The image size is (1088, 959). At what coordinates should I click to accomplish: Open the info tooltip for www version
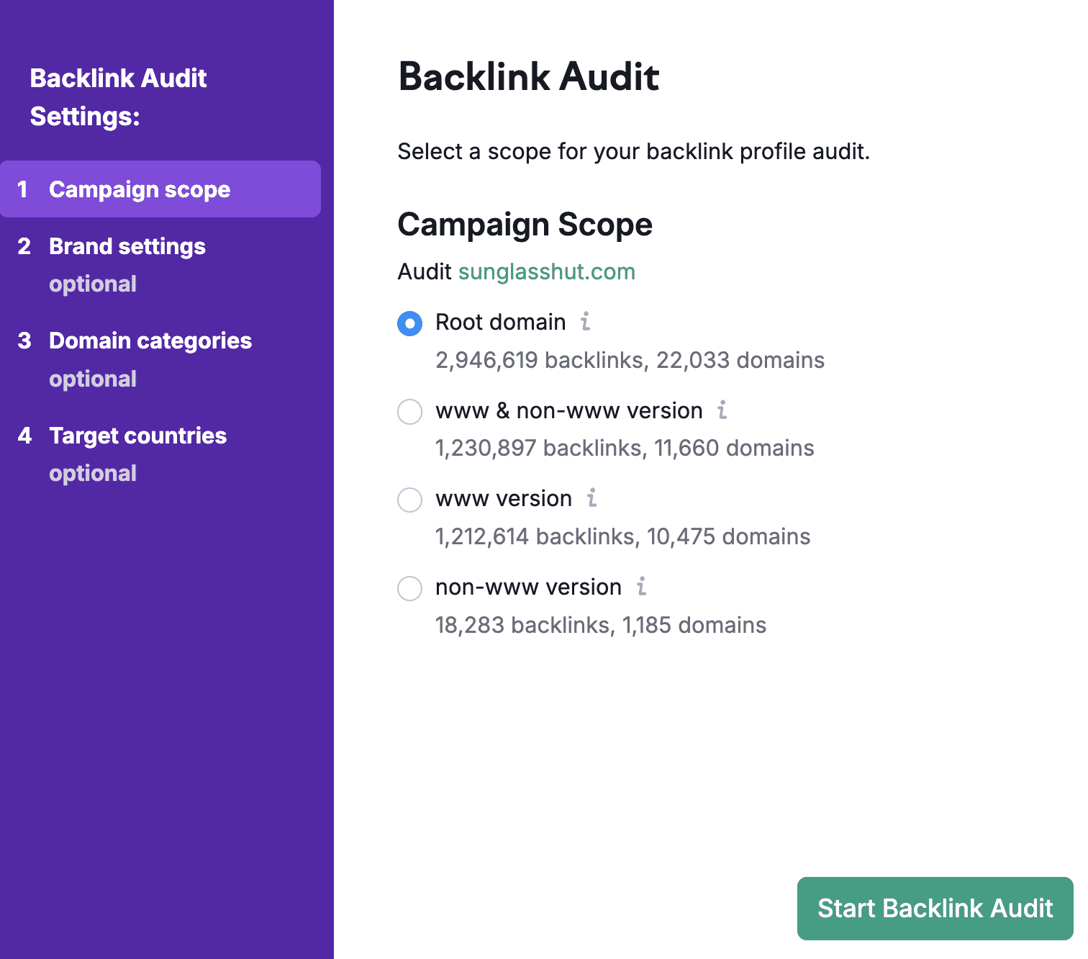(x=591, y=500)
